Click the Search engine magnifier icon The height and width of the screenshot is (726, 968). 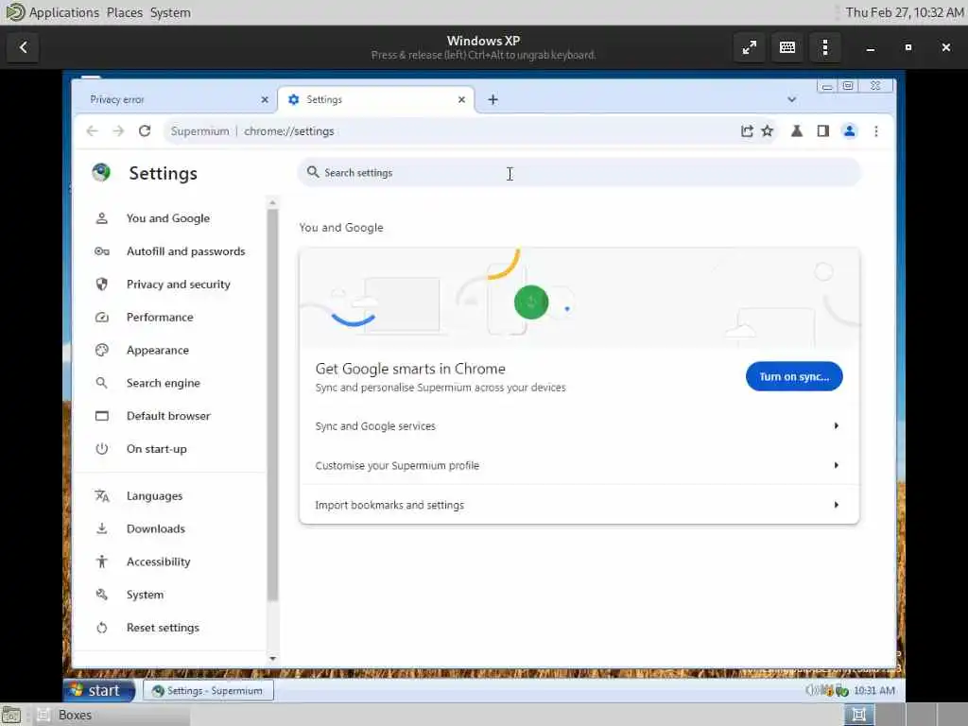point(102,383)
